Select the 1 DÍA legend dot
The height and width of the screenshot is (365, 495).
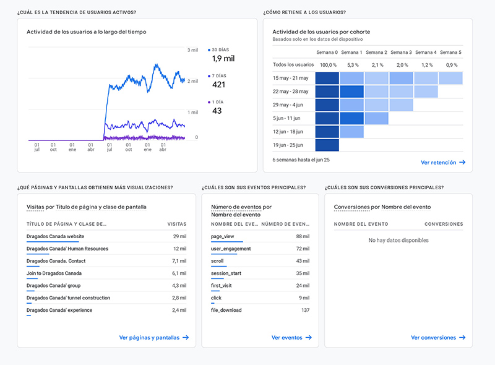[209, 102]
